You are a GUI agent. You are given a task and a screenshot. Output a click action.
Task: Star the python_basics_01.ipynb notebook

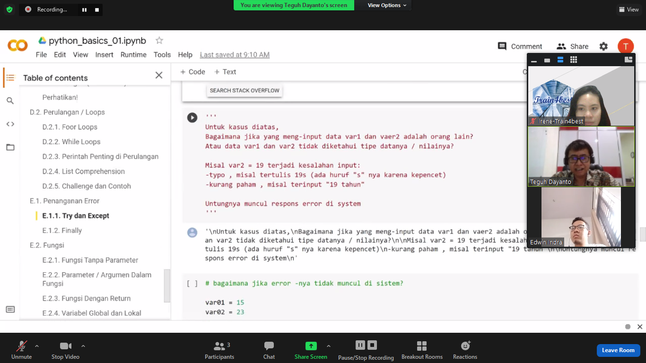[159, 41]
